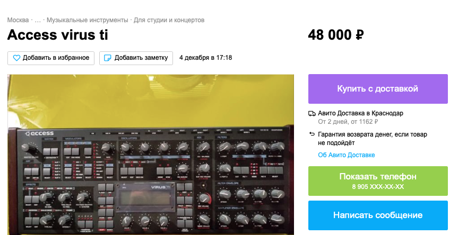Click the masked 8 905 phone number
Image resolution: width=467 pixels, height=235 pixels.
click(x=378, y=187)
